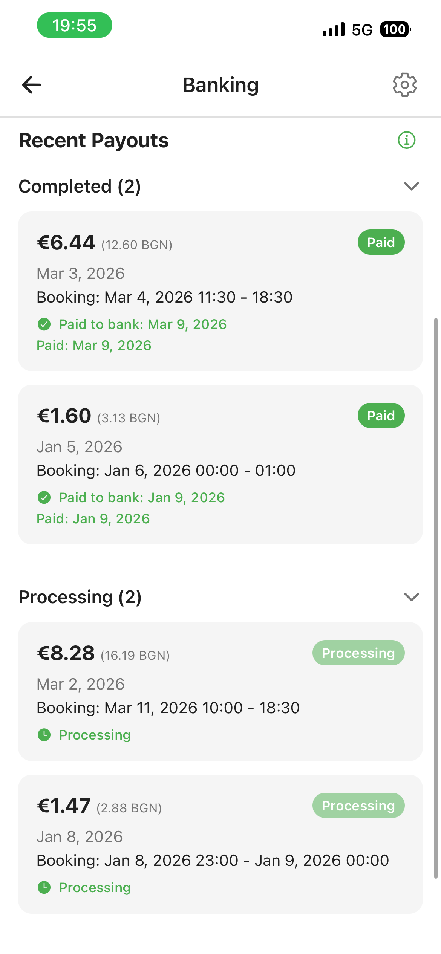Tap clock icon on €8.28 payout

(x=44, y=735)
